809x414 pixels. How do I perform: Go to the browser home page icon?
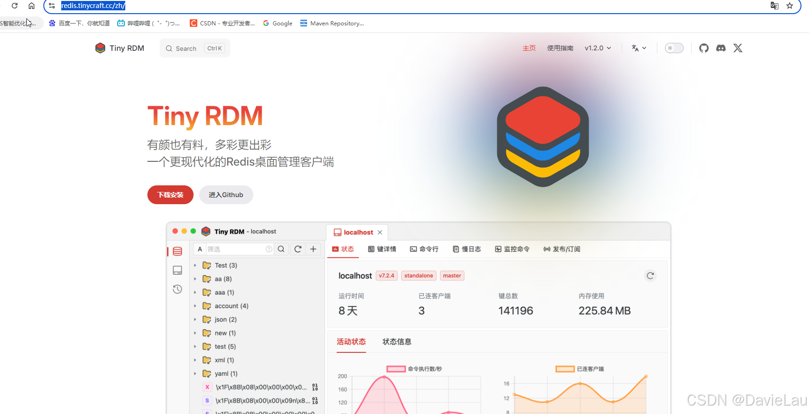point(32,6)
